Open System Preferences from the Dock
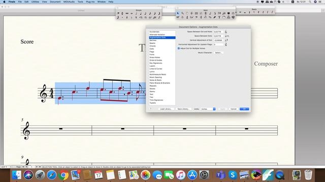Image resolution: width=325 pixels, height=182 pixels. tap(204, 175)
